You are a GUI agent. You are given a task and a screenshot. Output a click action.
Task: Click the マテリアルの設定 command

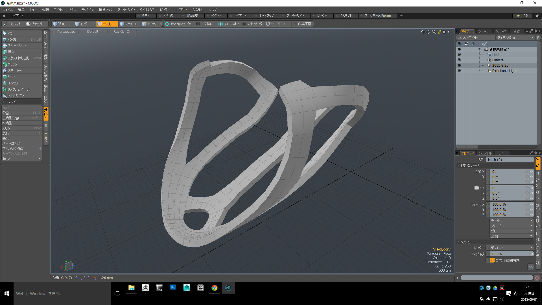click(22, 148)
